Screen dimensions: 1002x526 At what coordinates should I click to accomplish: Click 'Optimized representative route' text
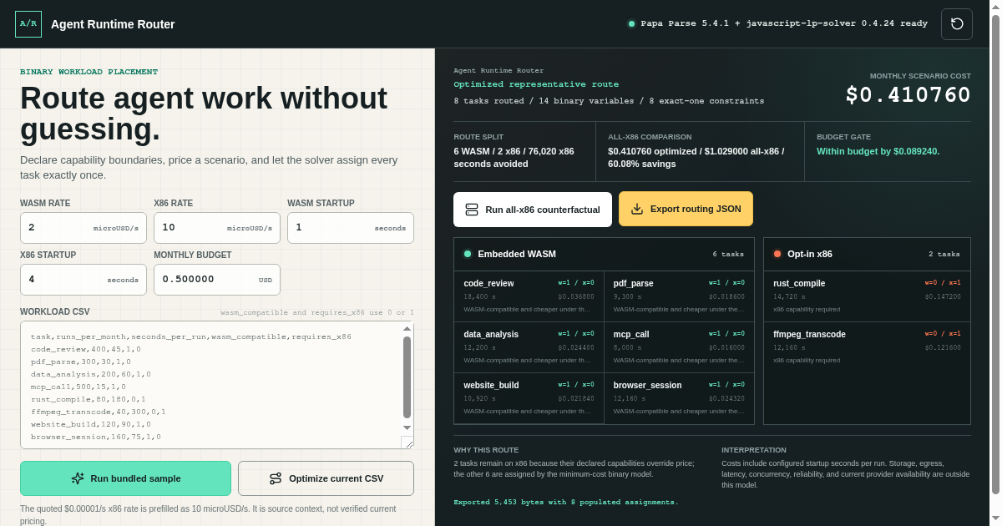[536, 84]
